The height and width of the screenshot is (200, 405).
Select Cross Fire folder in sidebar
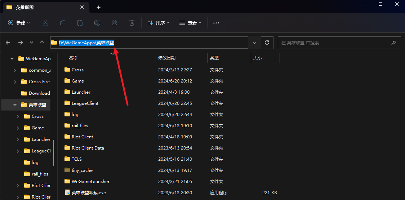(39, 82)
